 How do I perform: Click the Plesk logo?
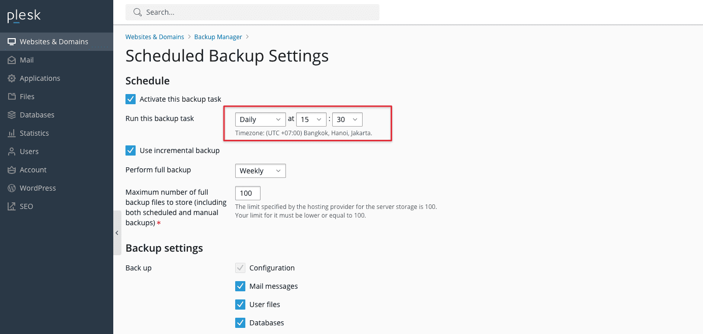[24, 16]
